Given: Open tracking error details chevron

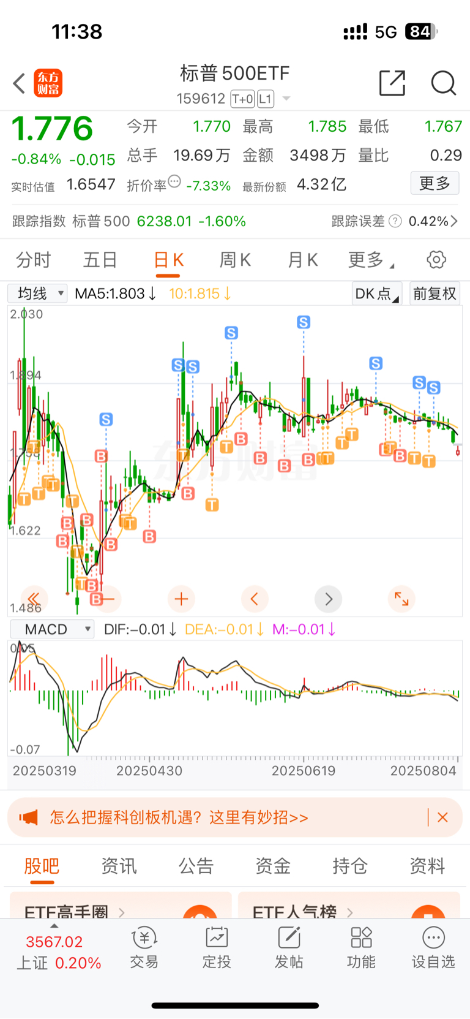Looking at the screenshot, I should [454, 221].
